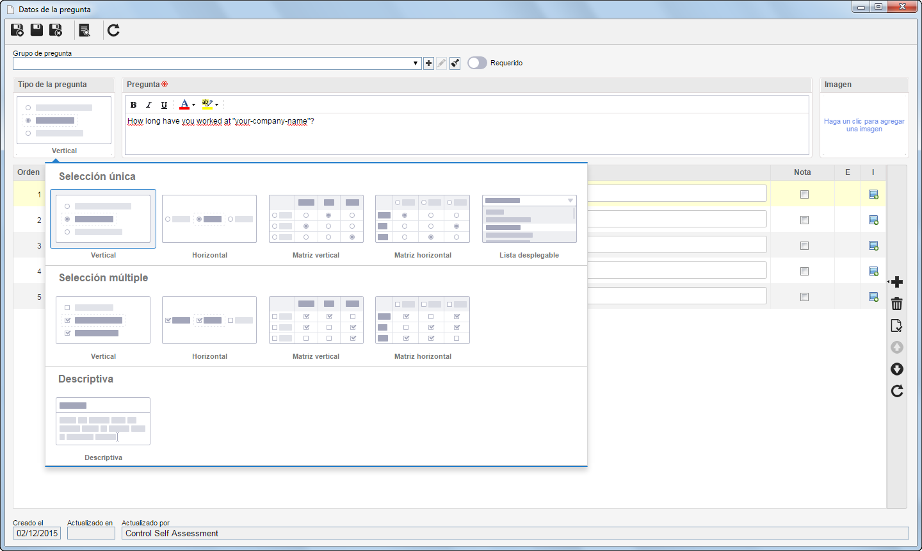Expand the font color dropdown arrow

point(193,105)
